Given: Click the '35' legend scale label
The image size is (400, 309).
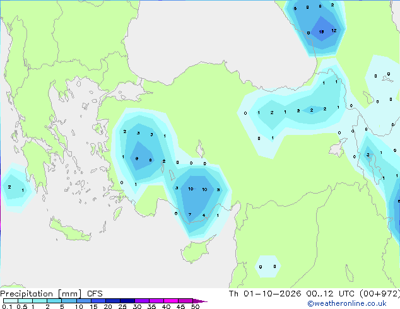Looking at the screenshot, I should pyautogui.click(x=151, y=306).
